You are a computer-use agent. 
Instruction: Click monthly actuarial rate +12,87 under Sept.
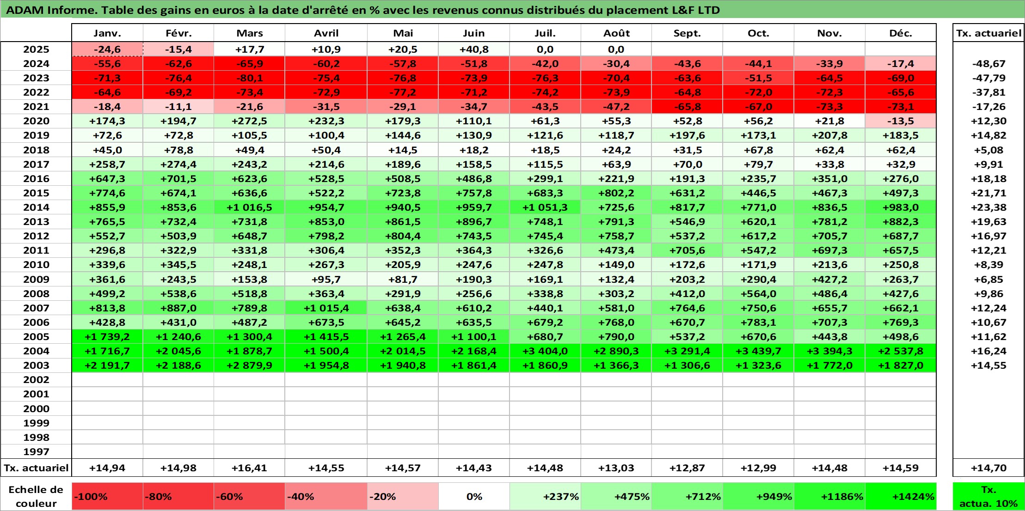(x=687, y=468)
